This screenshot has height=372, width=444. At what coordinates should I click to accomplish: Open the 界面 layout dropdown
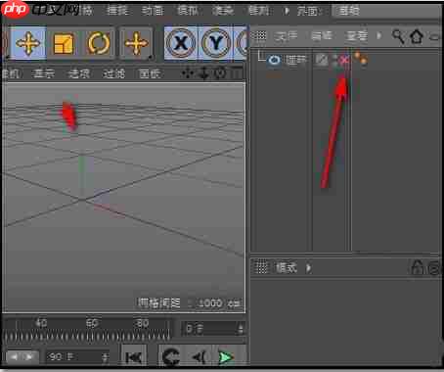point(386,11)
